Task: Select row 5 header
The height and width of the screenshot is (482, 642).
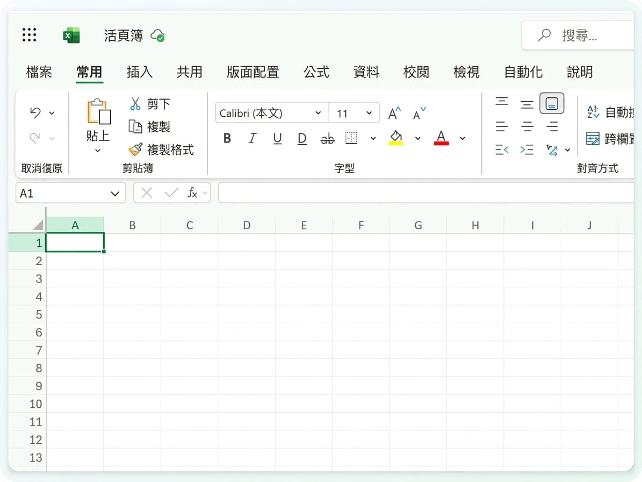Action: point(27,314)
